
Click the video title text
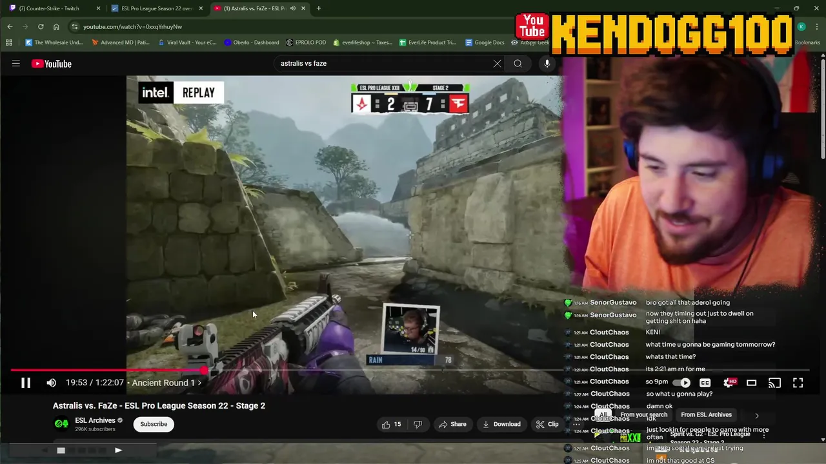click(x=159, y=405)
